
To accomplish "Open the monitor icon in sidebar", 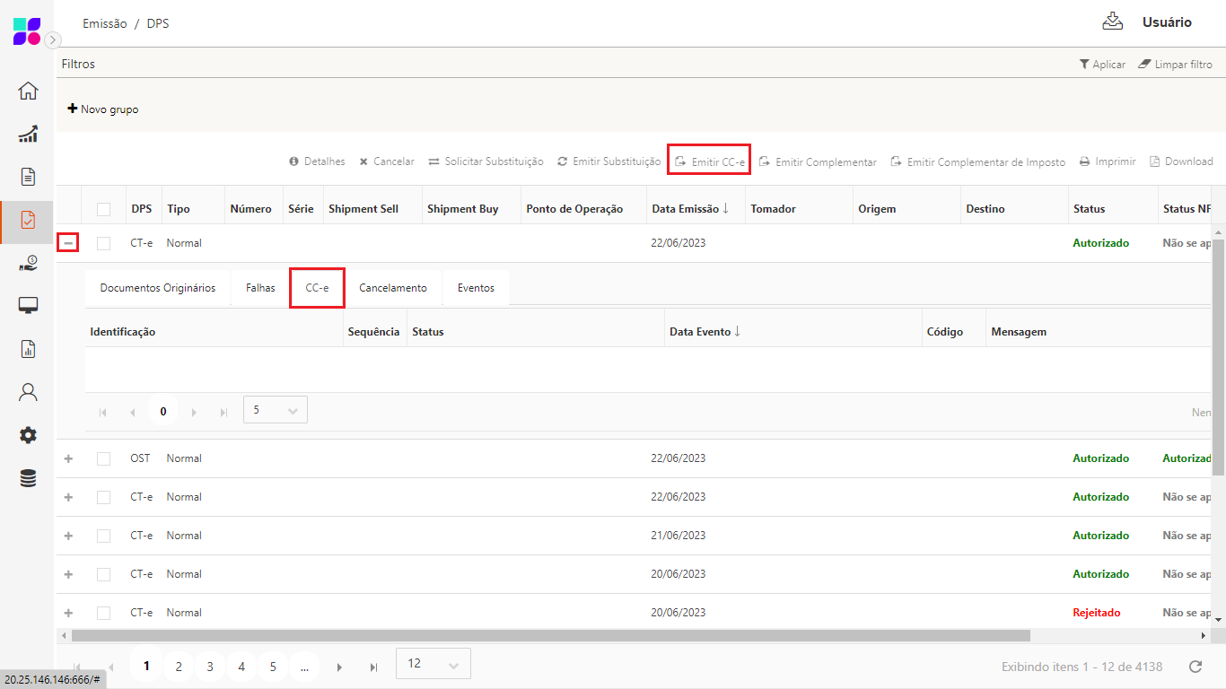I will [x=28, y=306].
